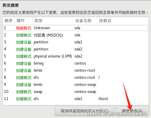Click sda device name in row 2
Screen dimensions: 151x118
[77, 35]
